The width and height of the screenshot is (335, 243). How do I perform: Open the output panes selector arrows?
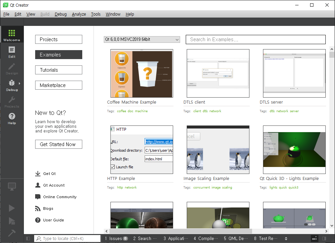point(286,238)
